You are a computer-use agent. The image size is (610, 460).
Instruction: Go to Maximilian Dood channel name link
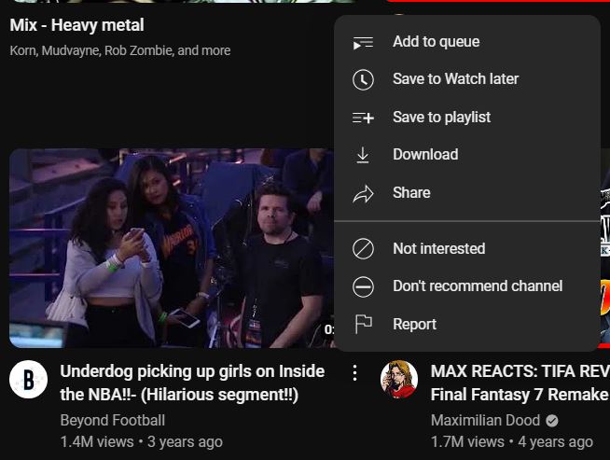tap(485, 421)
